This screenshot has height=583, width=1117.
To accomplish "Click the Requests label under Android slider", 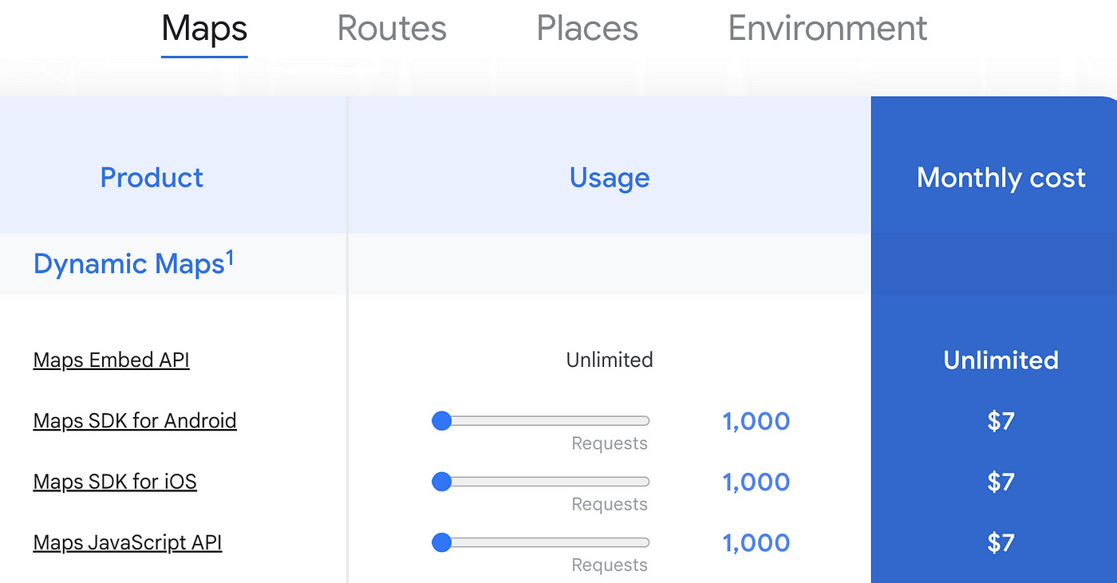I will (610, 443).
